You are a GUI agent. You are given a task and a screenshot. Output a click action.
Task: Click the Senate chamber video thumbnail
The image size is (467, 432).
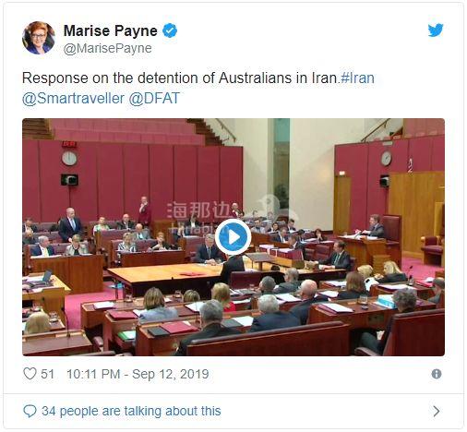click(233, 237)
